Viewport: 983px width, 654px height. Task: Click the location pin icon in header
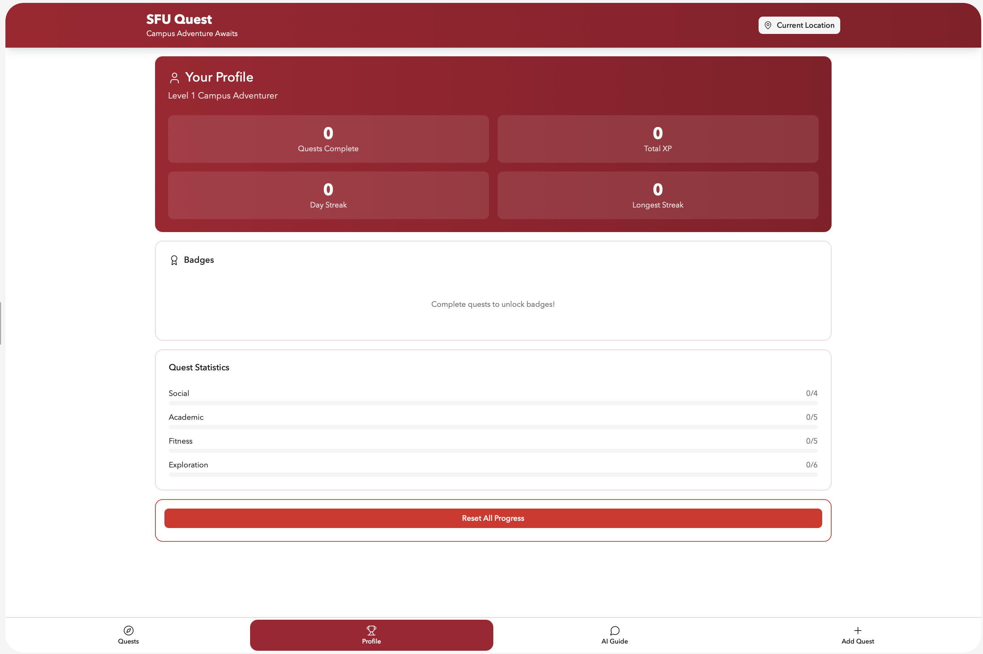click(768, 25)
